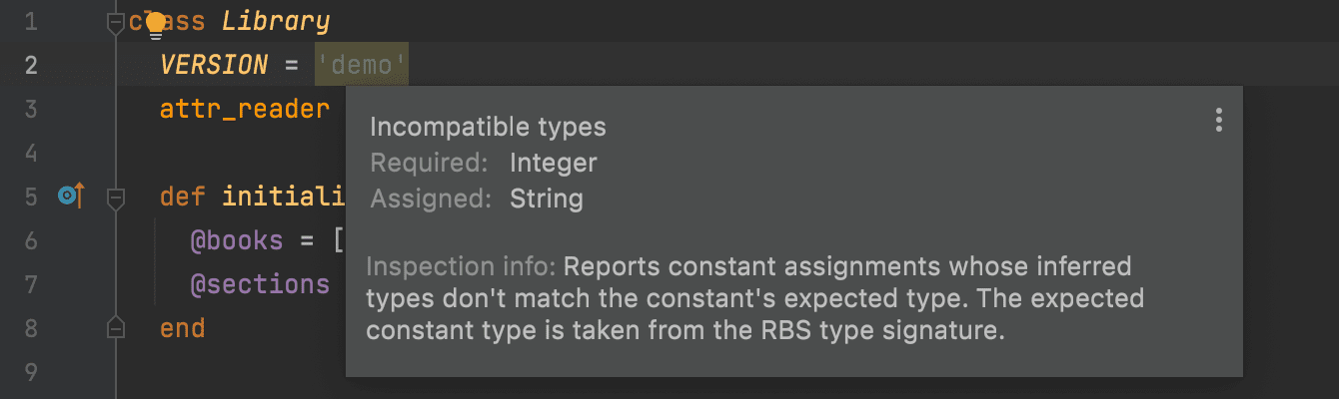Click line number 2 in the gutter
This screenshot has width=1339, height=399.
click(x=30, y=66)
